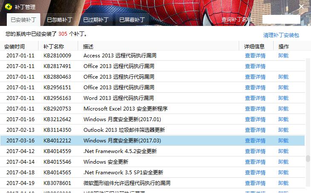View details for KB4014565
The height and width of the screenshot is (193, 311).
[255, 173]
